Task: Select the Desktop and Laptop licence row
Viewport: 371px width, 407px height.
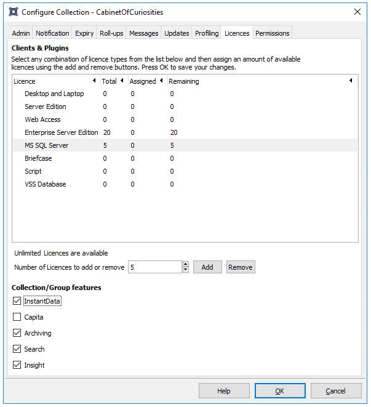Action: [x=185, y=94]
